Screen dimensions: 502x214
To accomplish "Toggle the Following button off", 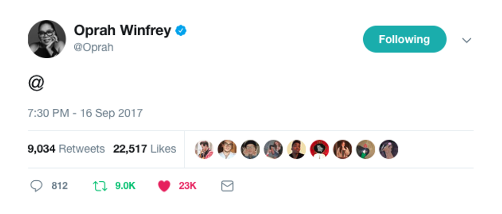I will [404, 39].
